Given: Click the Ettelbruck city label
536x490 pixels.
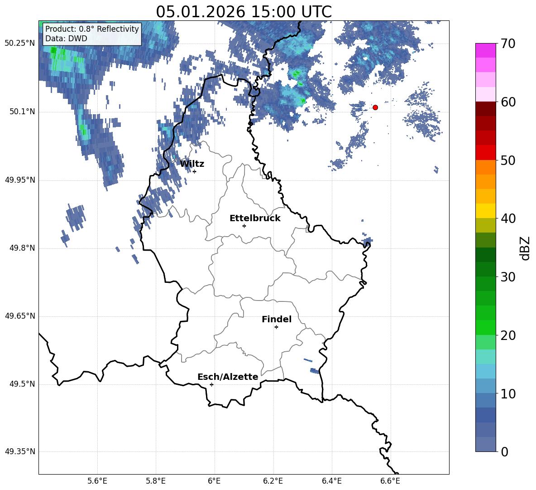Looking at the screenshot, I should point(255,218).
